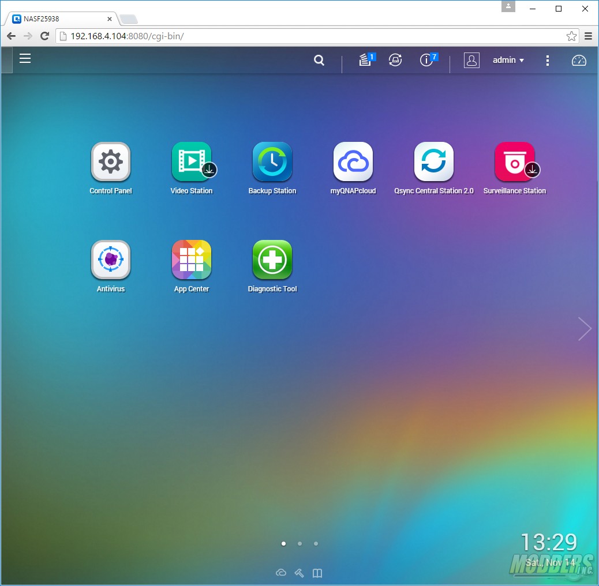The height and width of the screenshot is (586, 599).
Task: Go to next desktop page arrow
Action: click(x=585, y=328)
